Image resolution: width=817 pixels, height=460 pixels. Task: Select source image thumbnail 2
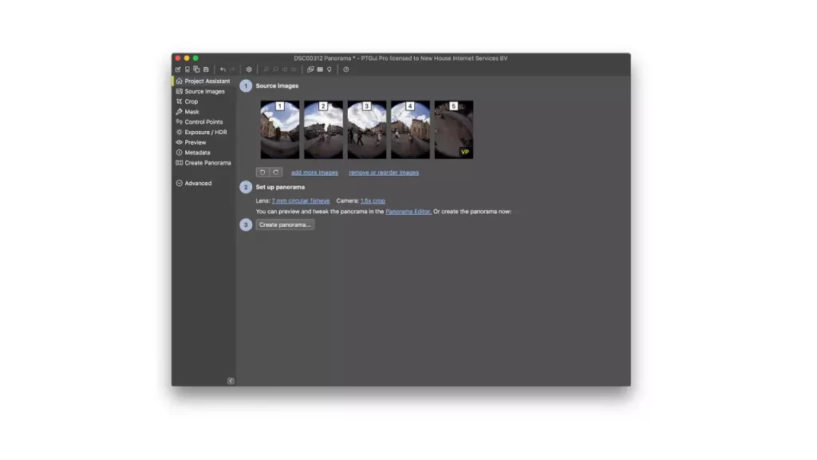(324, 130)
